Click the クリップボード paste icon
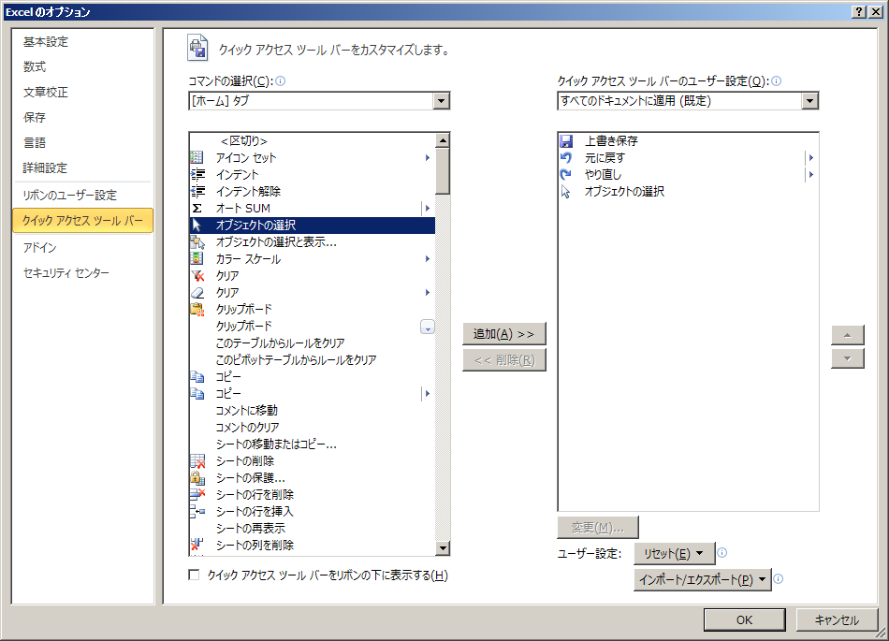 pyautogui.click(x=197, y=310)
